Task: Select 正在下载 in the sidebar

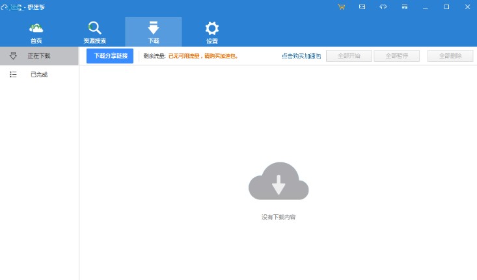Action: click(x=39, y=56)
